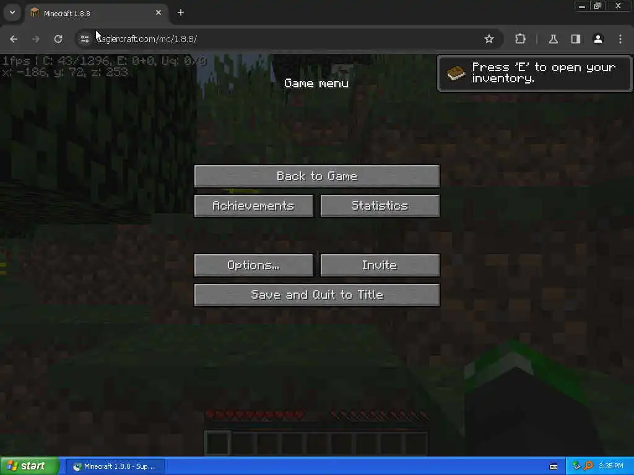Click the on-screen keyboard tray icon
This screenshot has width=634, height=475.
[554, 466]
